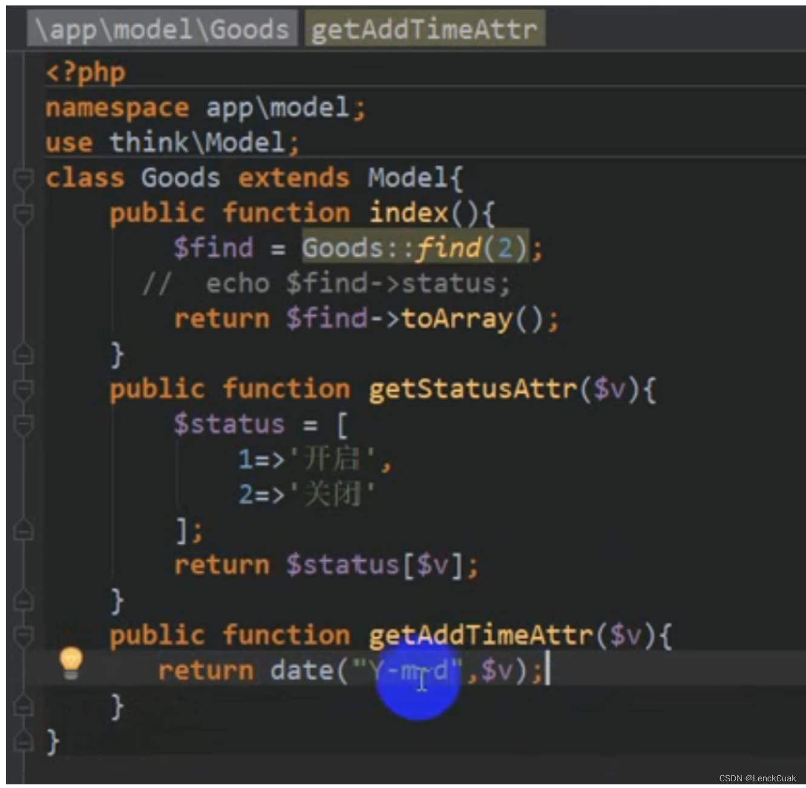
Task: Click the class closing brace fold marker
Action: [x=23, y=741]
